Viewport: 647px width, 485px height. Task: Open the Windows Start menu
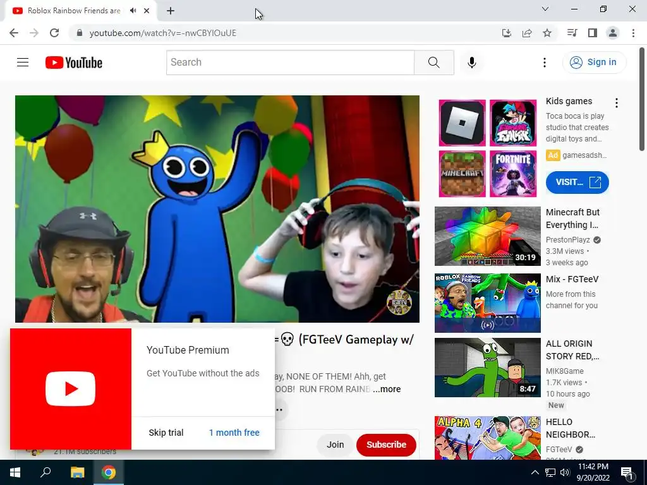[15, 472]
